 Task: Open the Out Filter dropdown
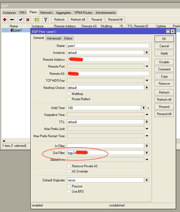coord(147,153)
